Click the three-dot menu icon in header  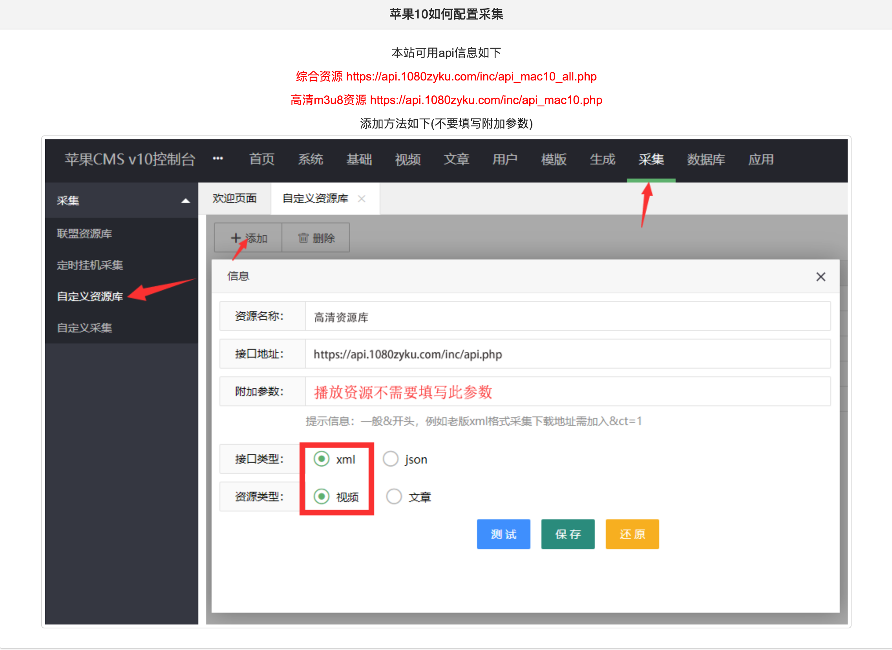218,159
